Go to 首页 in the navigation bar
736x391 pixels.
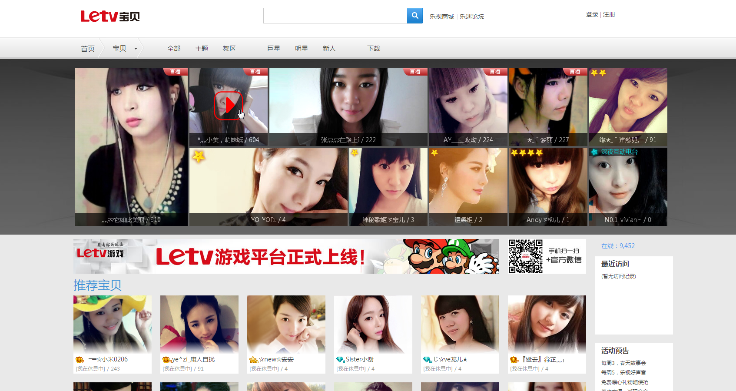[x=88, y=49]
